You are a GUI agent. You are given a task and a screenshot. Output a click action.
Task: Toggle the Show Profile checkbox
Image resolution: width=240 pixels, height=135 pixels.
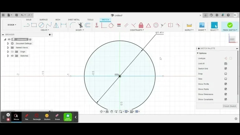(226, 84)
